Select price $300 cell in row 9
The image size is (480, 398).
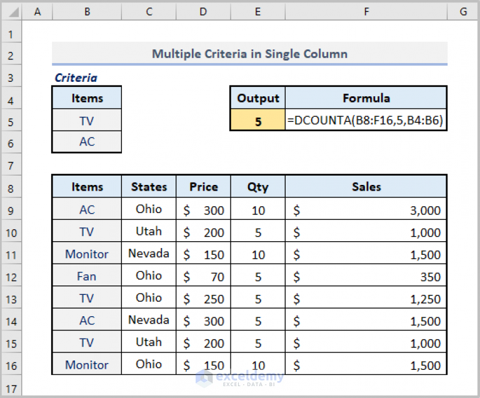pos(203,209)
